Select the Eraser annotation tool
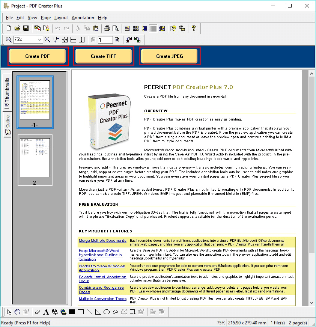The height and width of the screenshot is (327, 316). click(x=38, y=312)
